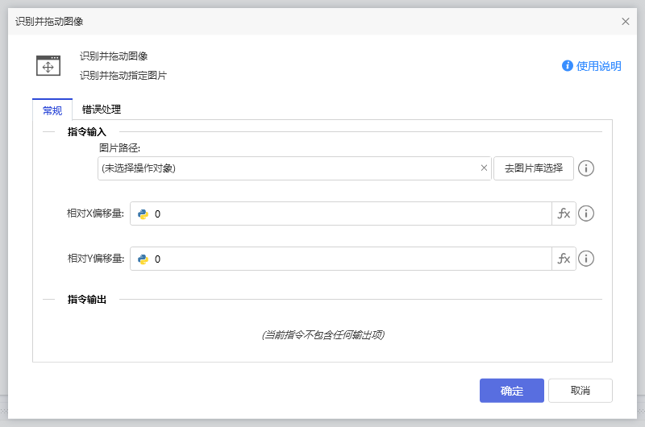Click the 图片路径 selection field

click(286, 168)
